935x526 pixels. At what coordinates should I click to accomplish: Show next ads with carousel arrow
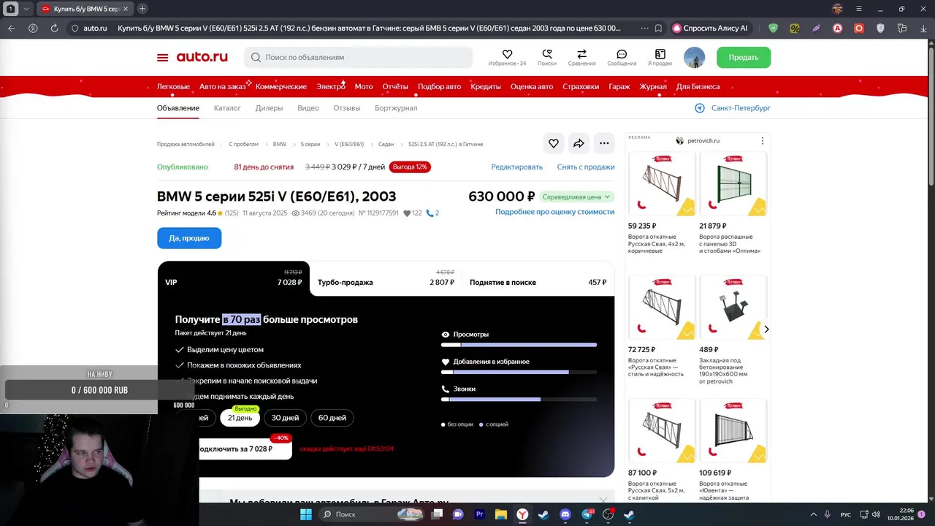766,329
